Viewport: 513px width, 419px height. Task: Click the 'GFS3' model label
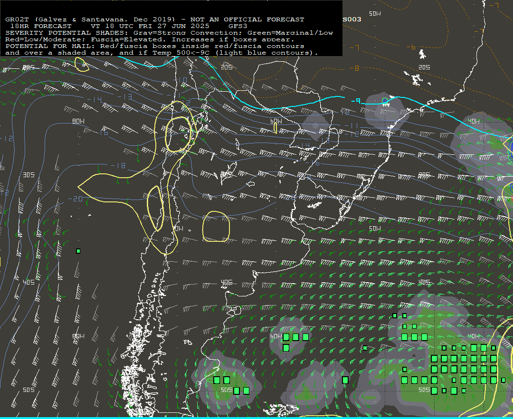point(238,26)
